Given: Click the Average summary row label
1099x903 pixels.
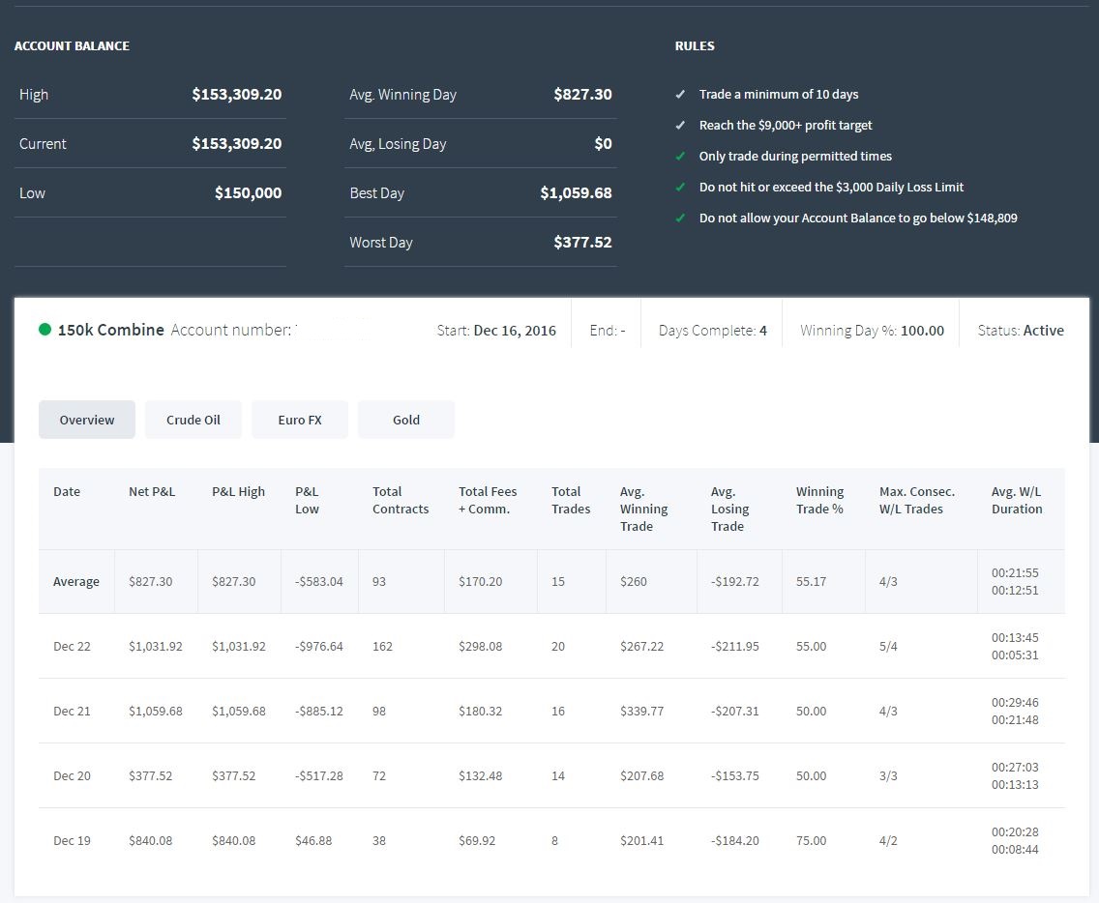Looking at the screenshot, I should pyautogui.click(x=76, y=581).
